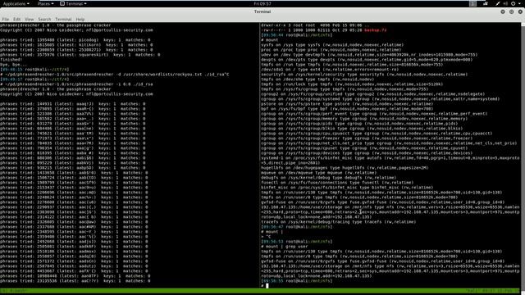Open the Applications menu in top bar
Screen dimensions: 525x295
(16, 3)
